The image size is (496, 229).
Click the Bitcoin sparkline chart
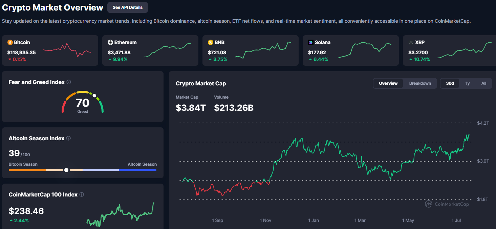tap(67, 50)
